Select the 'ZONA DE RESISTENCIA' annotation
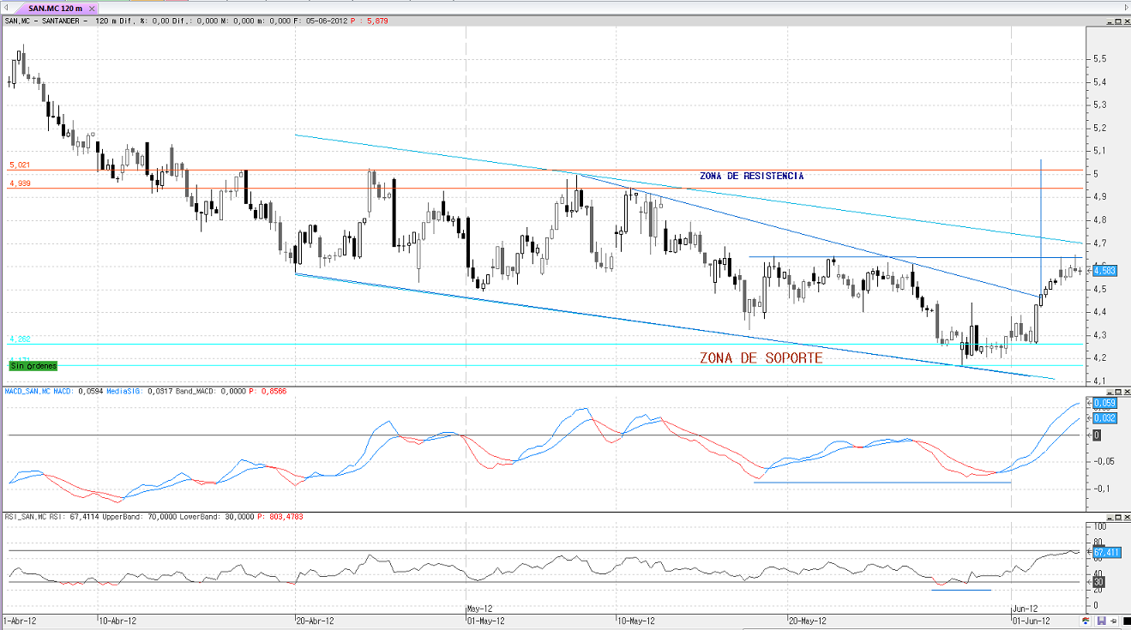This screenshot has height=630, width=1131. pos(752,176)
